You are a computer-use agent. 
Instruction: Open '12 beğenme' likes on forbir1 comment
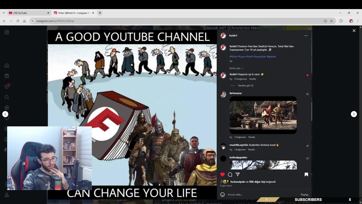(x=241, y=79)
